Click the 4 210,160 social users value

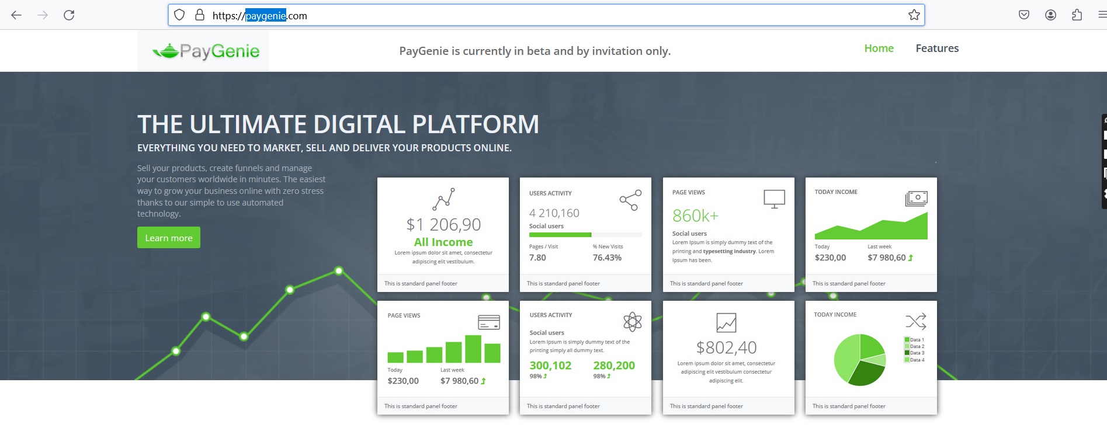click(554, 213)
